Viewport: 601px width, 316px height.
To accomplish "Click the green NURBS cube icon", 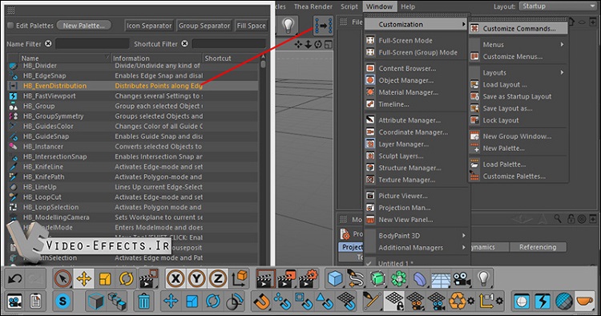I will click(x=377, y=279).
